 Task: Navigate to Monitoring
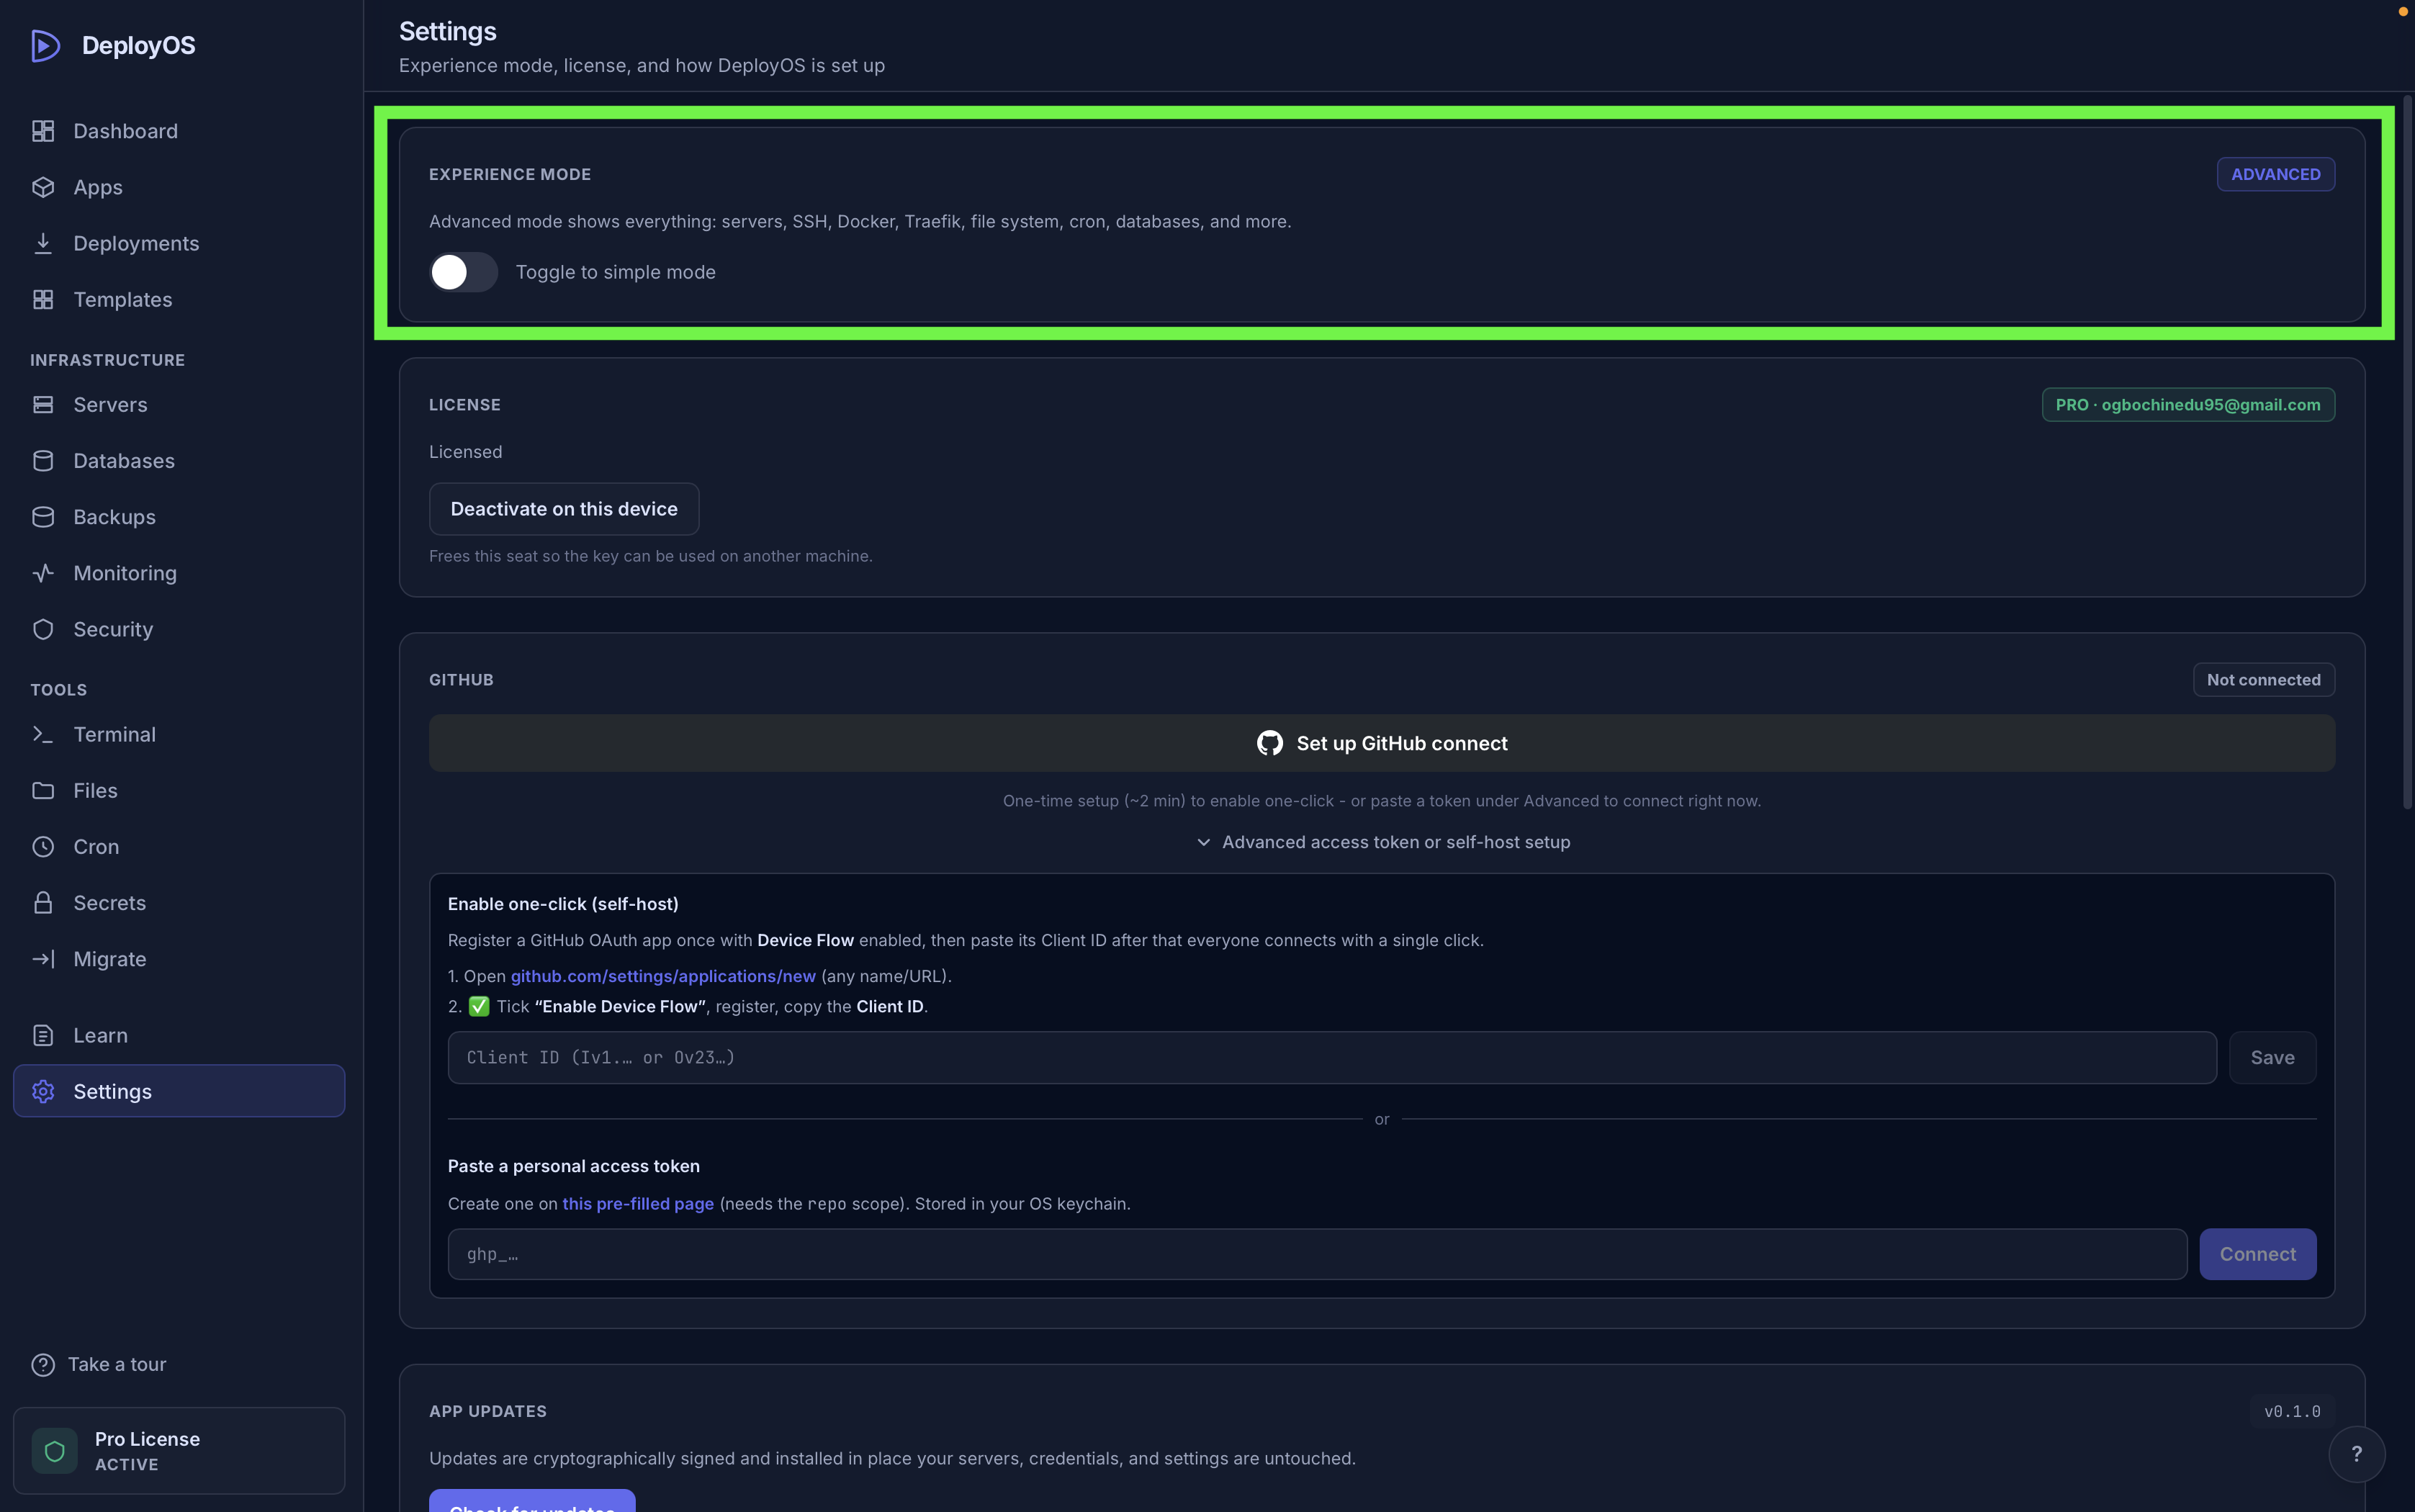click(179, 572)
